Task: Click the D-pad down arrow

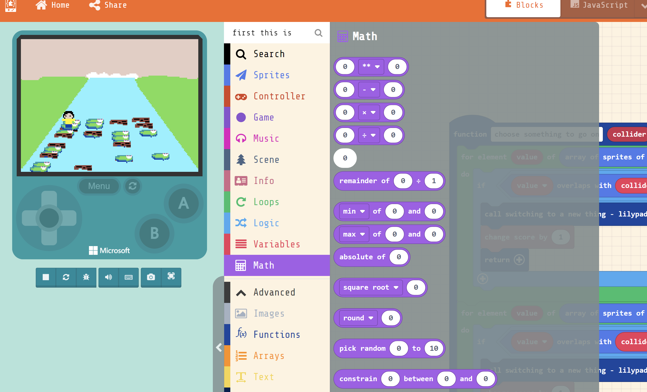Action: click(x=49, y=237)
